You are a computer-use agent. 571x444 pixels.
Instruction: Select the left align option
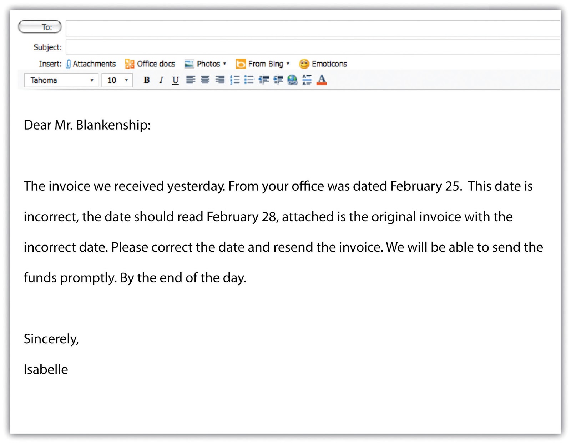click(191, 80)
